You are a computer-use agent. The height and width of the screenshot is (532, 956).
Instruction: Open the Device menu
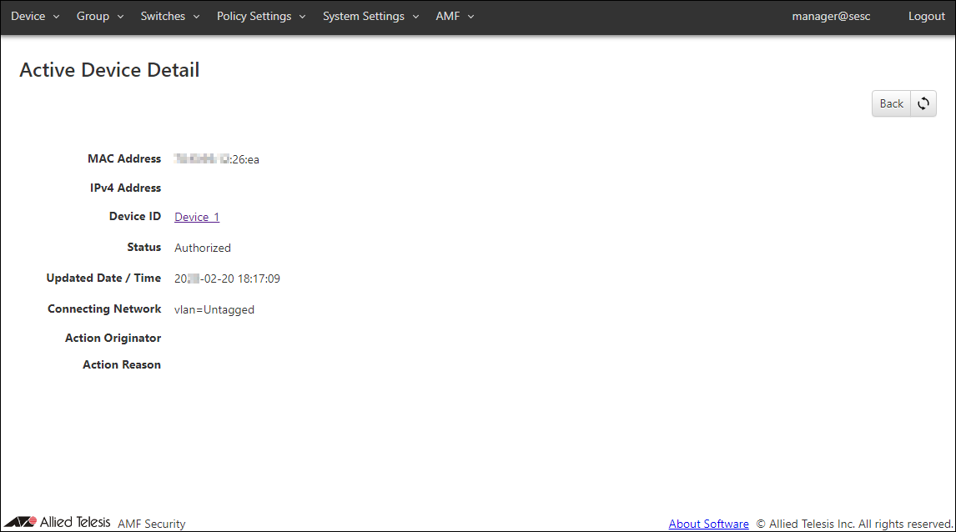(28, 17)
